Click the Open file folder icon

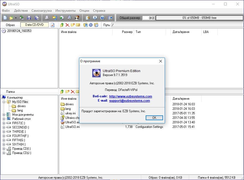11,18
